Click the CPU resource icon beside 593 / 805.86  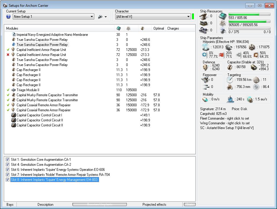(223, 16)
